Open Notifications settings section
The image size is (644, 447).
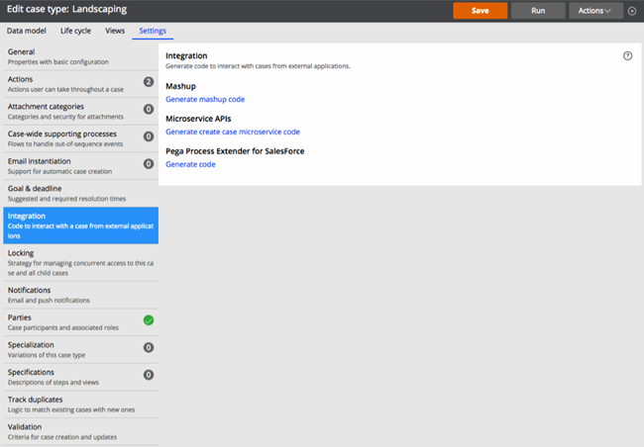pos(79,295)
